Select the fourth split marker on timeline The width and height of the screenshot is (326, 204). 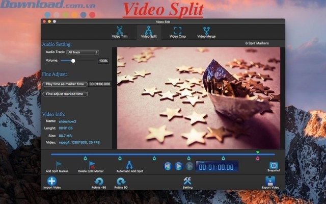coord(189,159)
